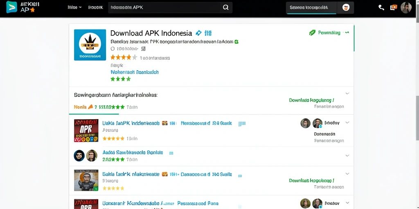
Task: Click the first avatar in the first item row
Action: click(x=305, y=123)
